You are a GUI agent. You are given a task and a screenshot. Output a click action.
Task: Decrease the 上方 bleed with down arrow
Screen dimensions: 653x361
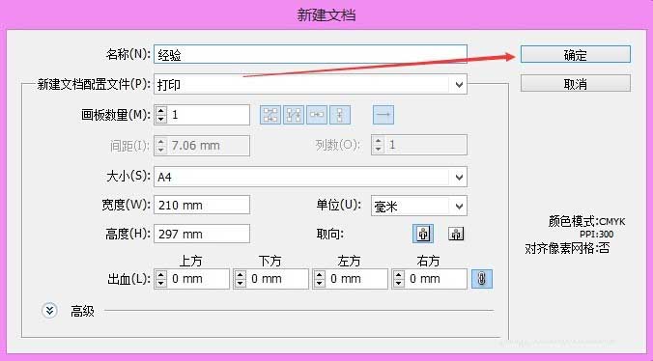click(x=160, y=283)
